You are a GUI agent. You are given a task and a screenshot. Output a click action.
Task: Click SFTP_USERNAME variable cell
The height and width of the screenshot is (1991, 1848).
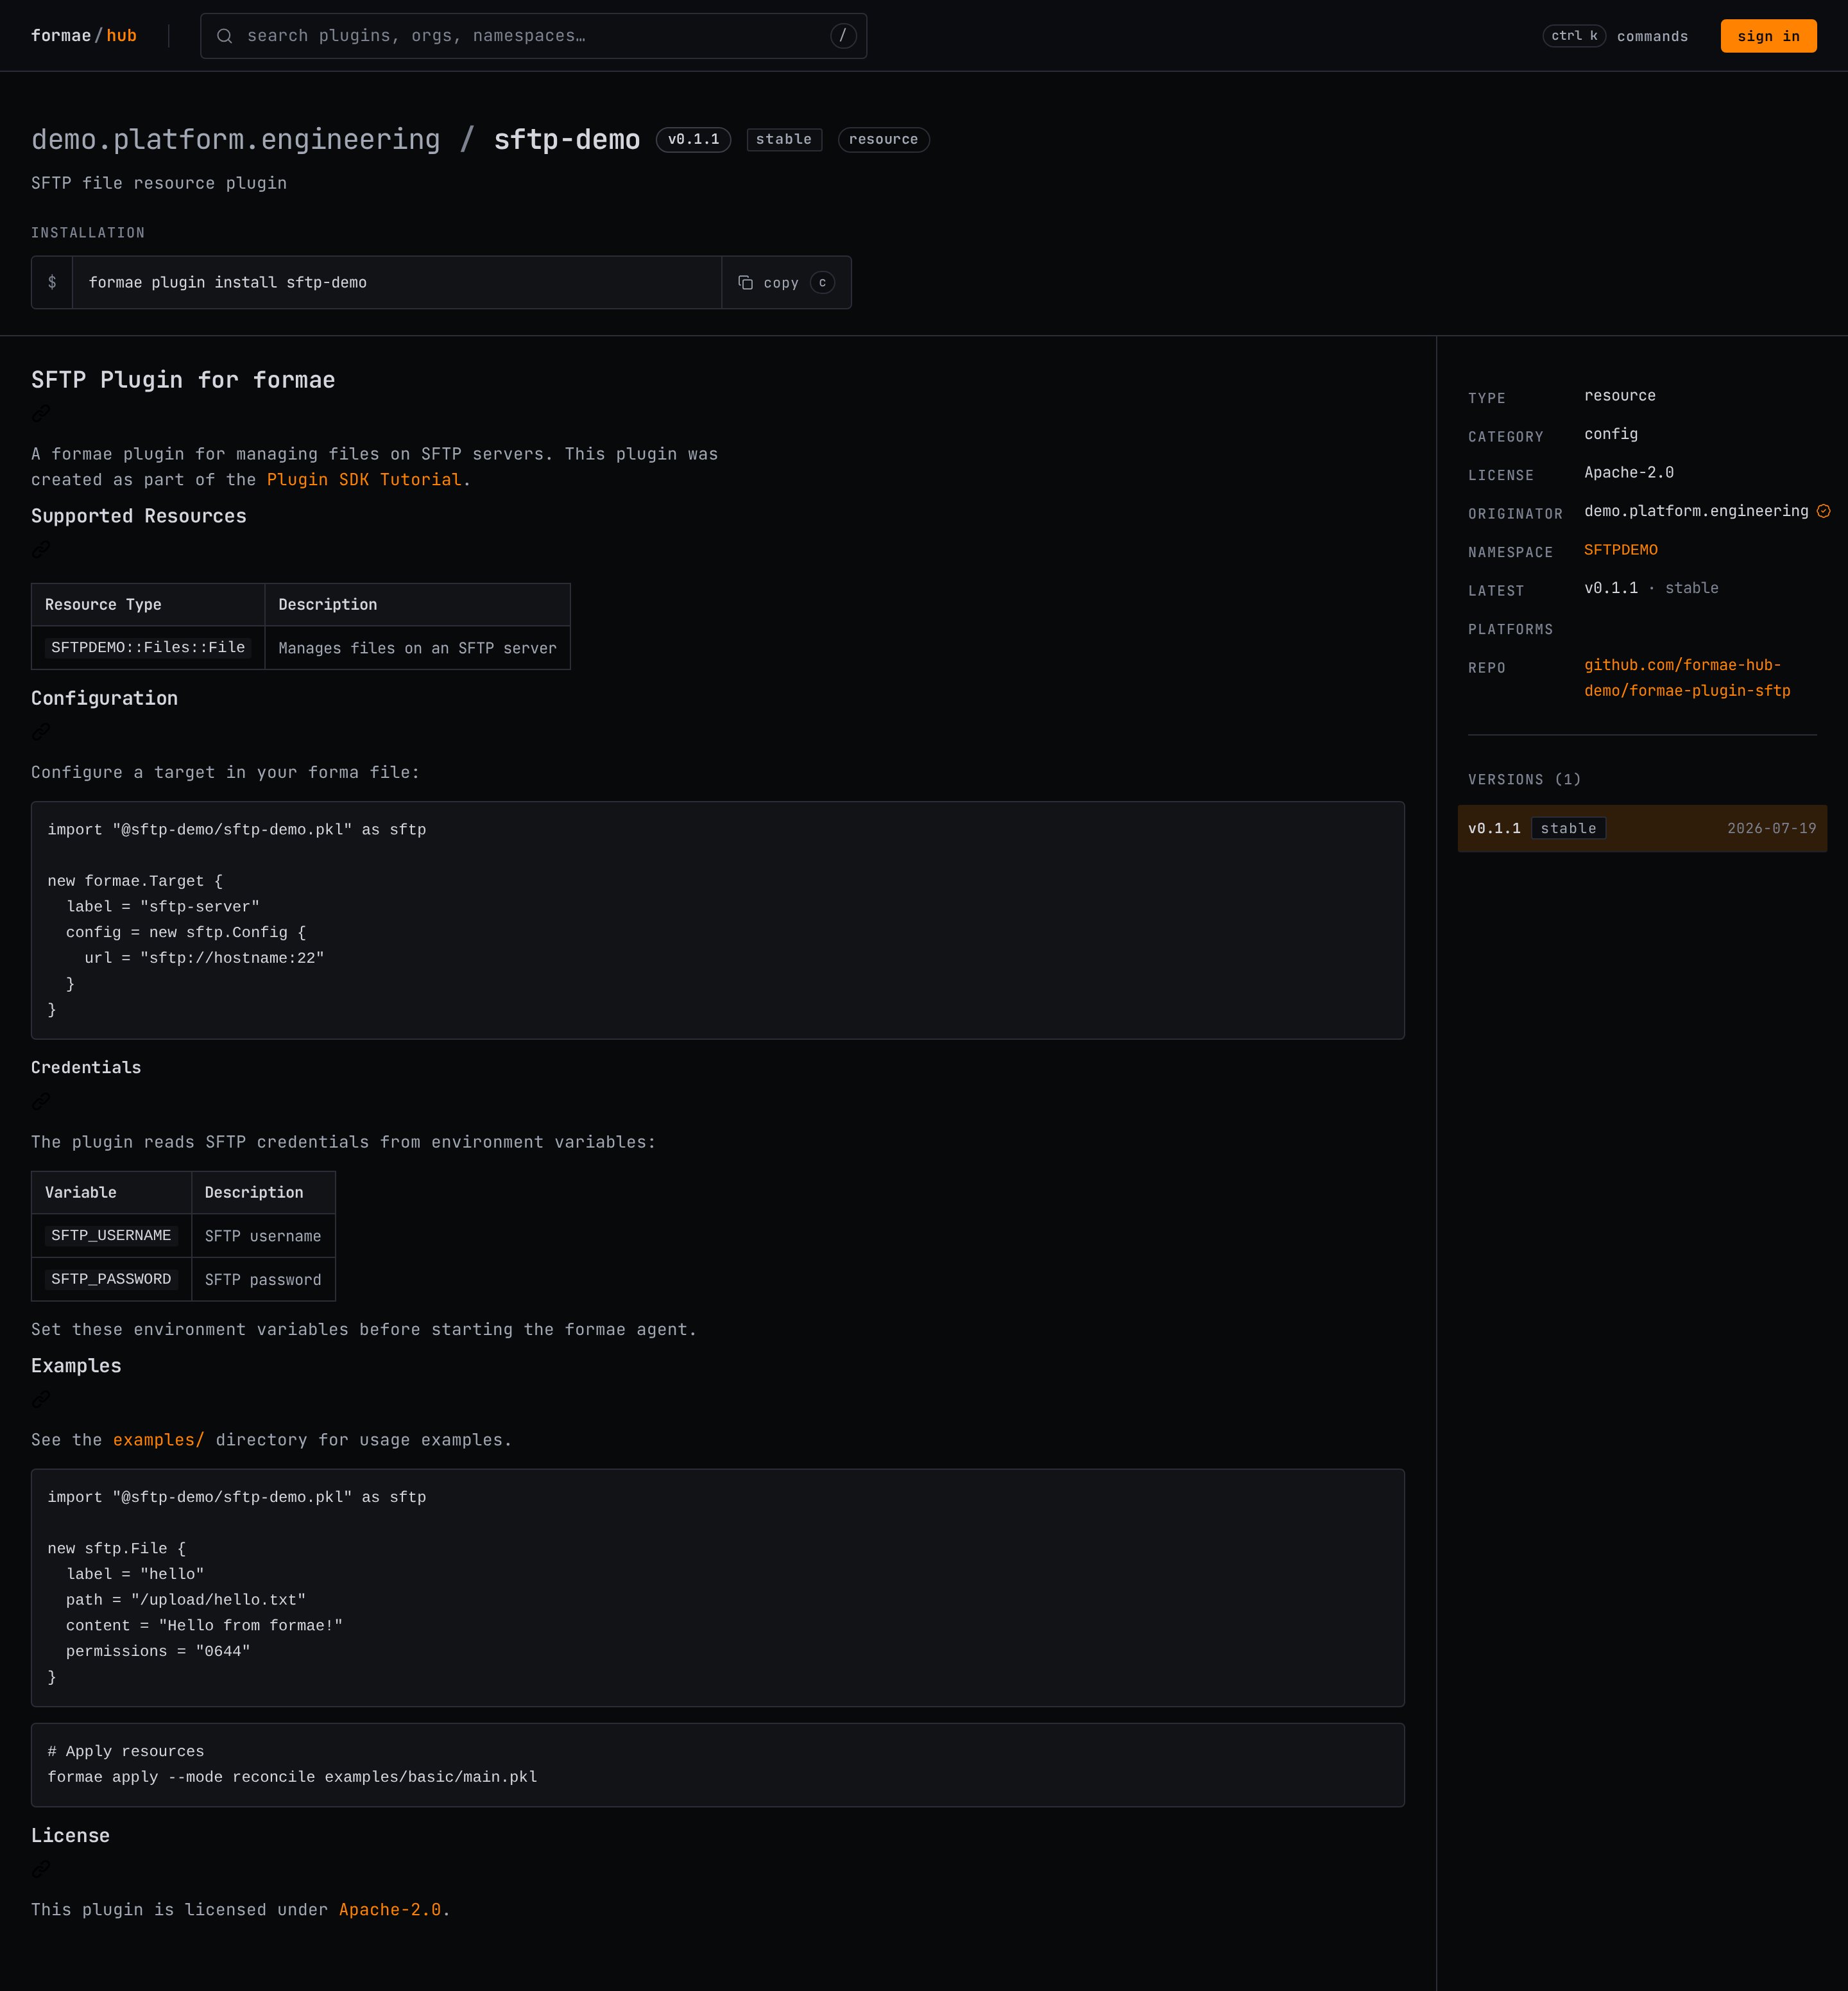pyautogui.click(x=111, y=1236)
